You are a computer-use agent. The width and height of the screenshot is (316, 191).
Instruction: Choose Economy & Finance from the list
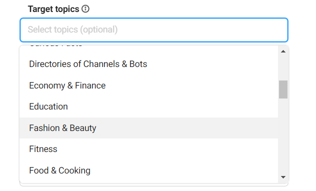(148, 85)
